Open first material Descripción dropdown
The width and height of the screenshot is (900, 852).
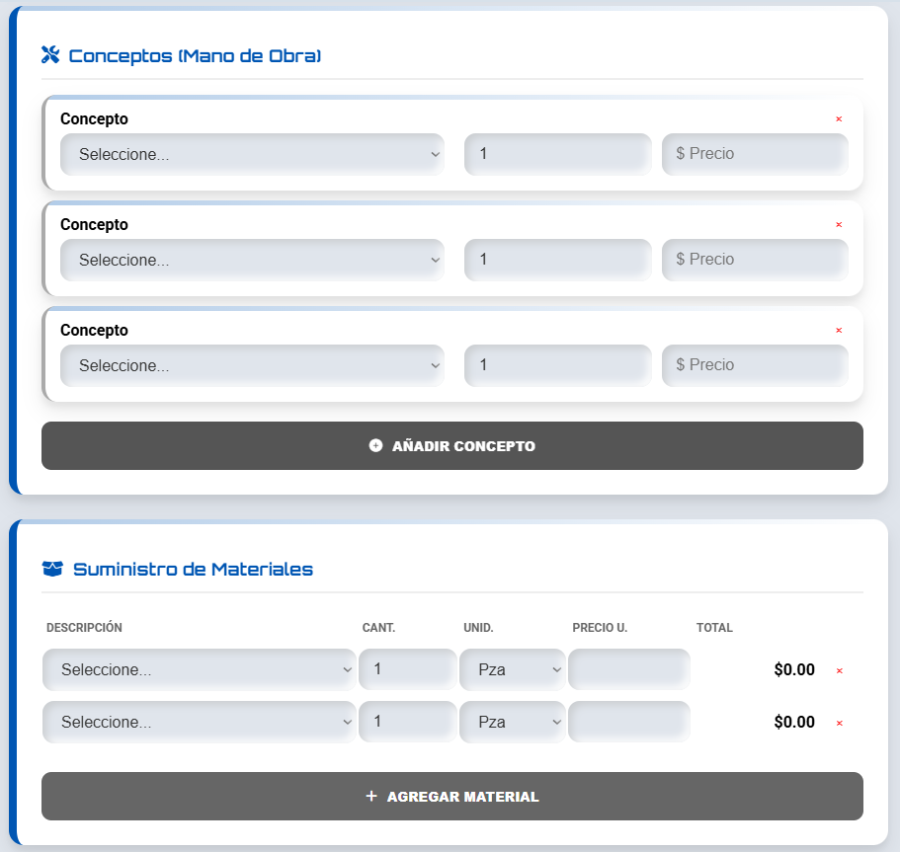[199, 669]
